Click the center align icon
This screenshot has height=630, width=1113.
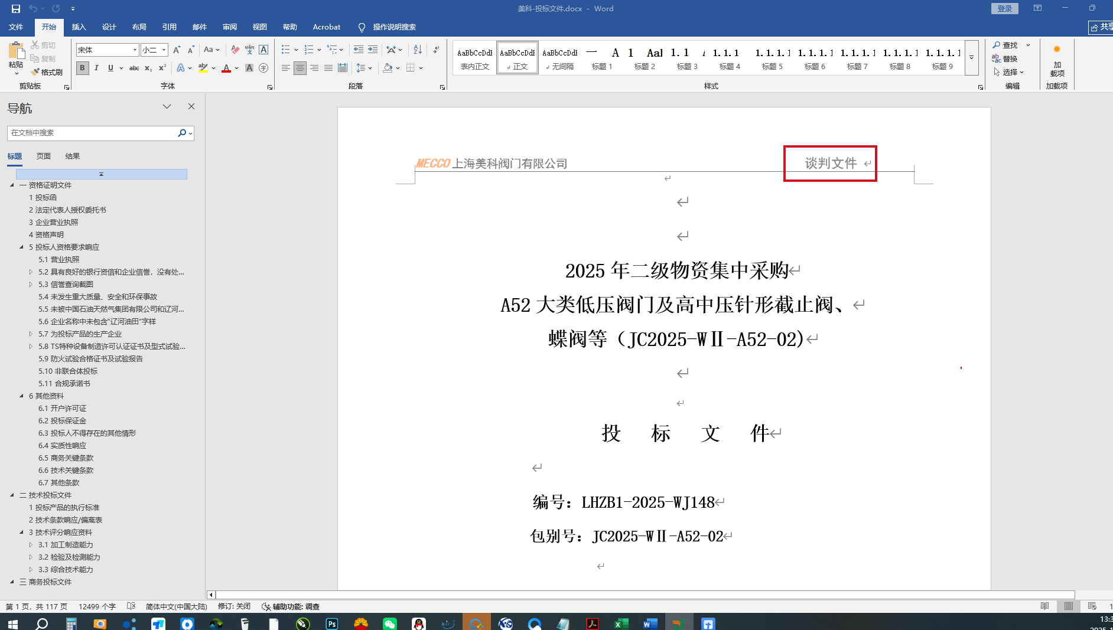(300, 68)
